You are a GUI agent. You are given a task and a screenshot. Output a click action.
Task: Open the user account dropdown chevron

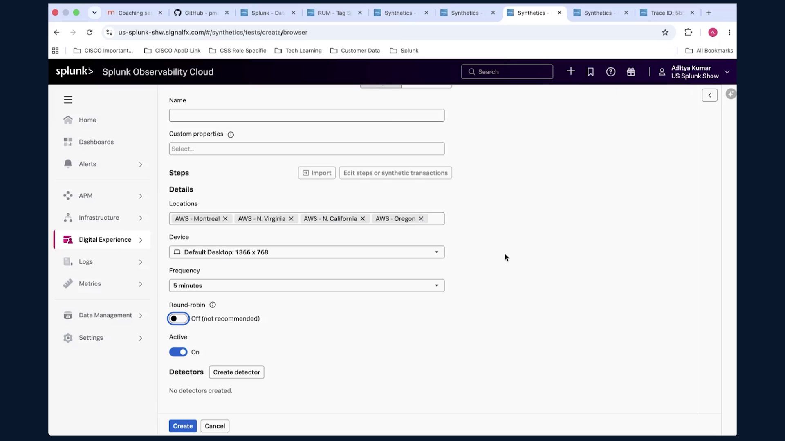pyautogui.click(x=727, y=72)
